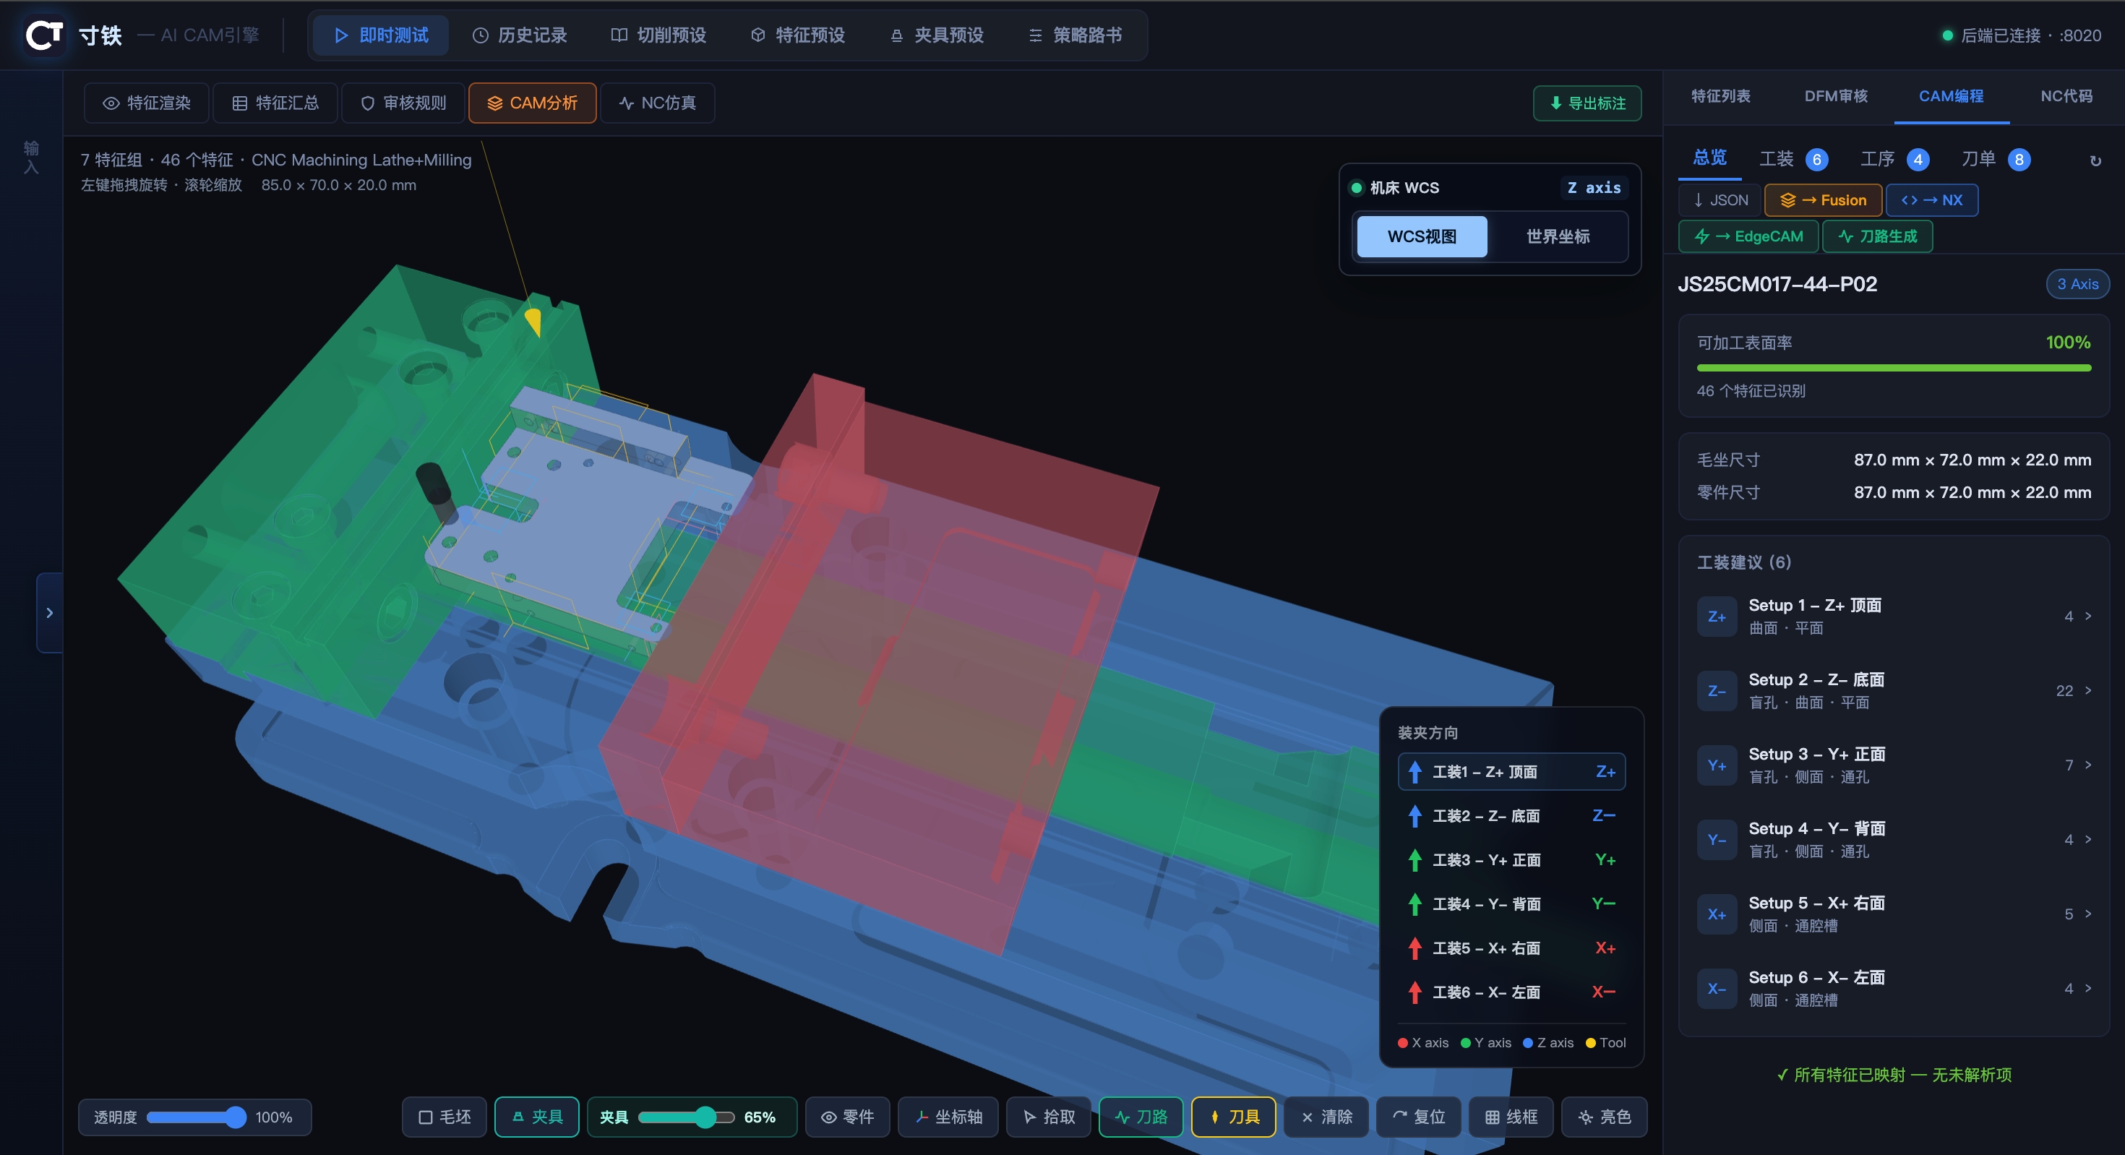
Task: Toggle 刀具 tool display
Action: tap(1234, 1117)
